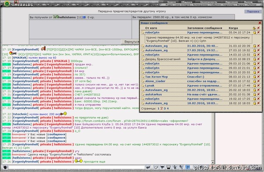The image size is (264, 172).
Task: Click the chat vertical scrollbar track
Action: (213, 136)
